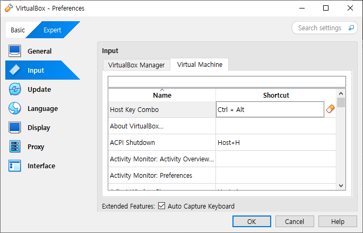Click the Proxy label in sidebar
This screenshot has height=233, width=363.
(x=36, y=147)
